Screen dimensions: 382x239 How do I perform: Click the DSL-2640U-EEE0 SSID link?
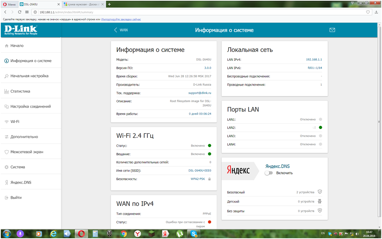(200, 170)
